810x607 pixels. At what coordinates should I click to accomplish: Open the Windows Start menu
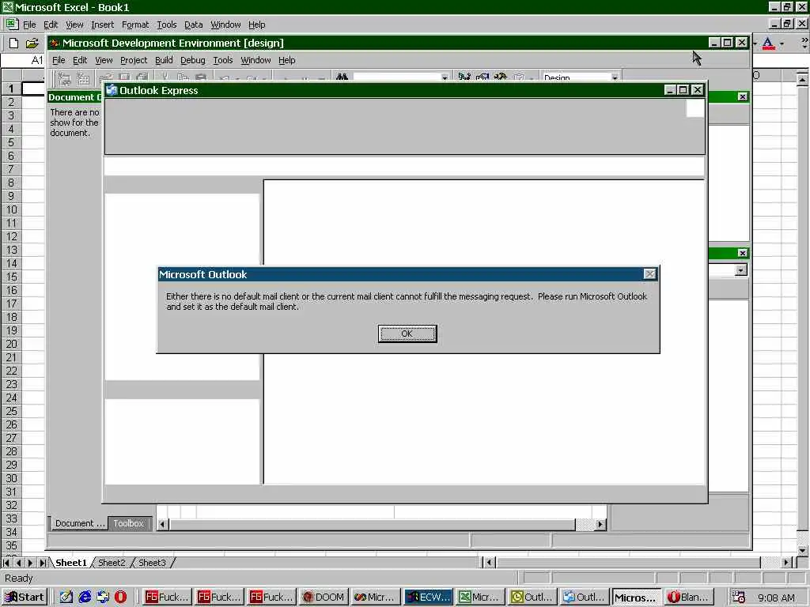tap(25, 597)
